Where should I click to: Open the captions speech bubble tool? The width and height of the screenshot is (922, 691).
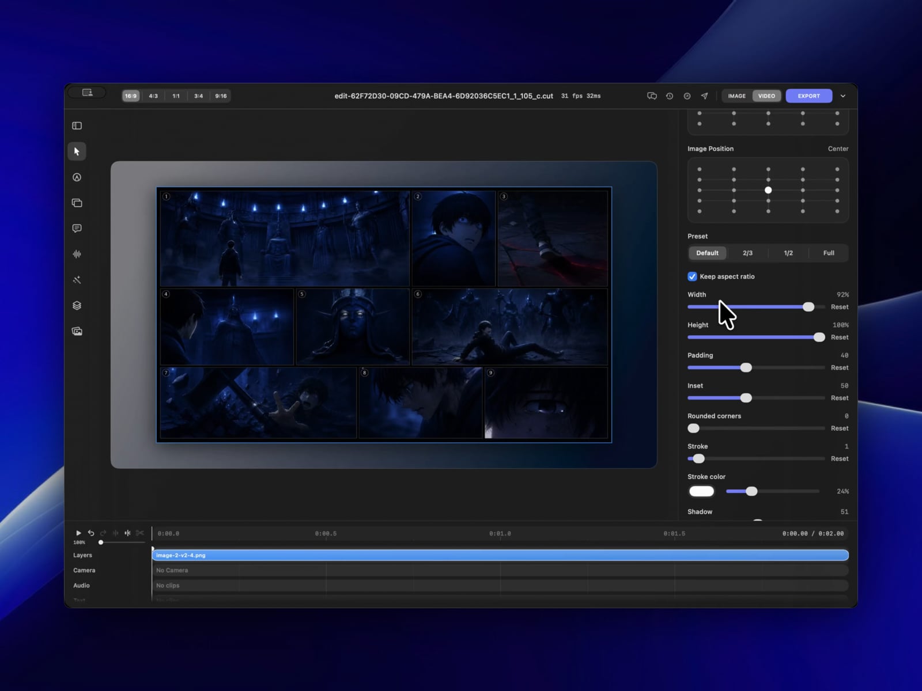[77, 229]
